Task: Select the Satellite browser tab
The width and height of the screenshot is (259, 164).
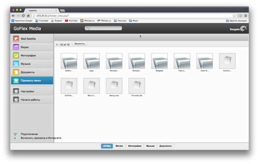Action: tap(42, 10)
